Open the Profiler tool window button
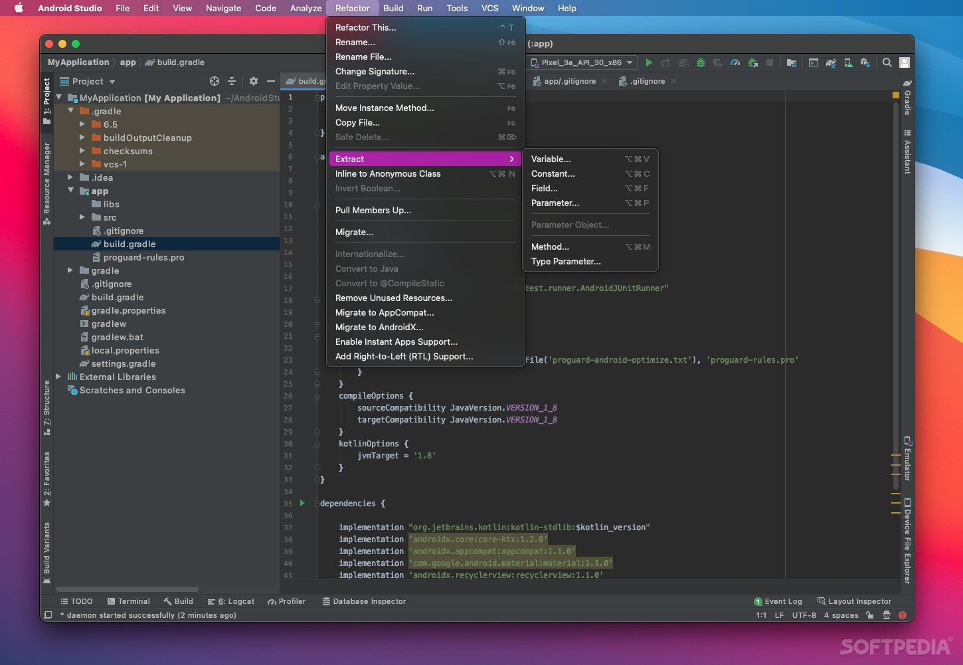Screen dimensions: 963x665 [x=287, y=601]
